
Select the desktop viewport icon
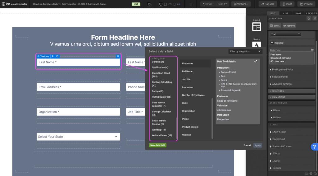(161, 4)
